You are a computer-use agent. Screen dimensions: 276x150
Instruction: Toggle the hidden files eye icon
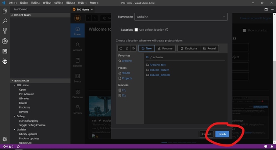tap(134, 49)
